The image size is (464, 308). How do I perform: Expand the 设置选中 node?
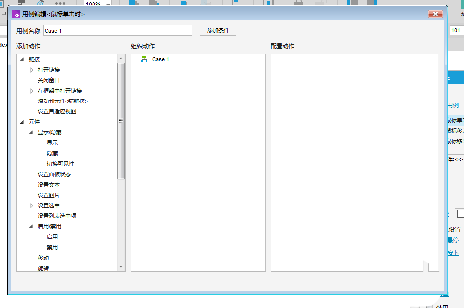tap(31, 205)
